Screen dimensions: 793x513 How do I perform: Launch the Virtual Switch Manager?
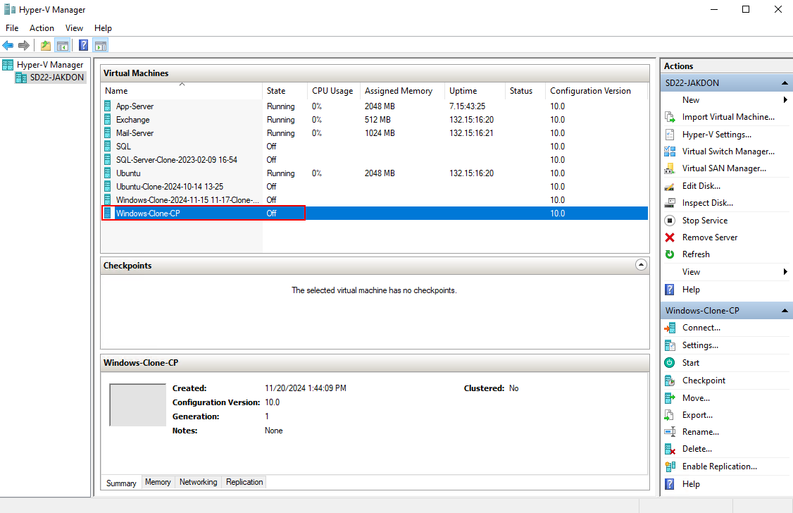[x=728, y=151]
